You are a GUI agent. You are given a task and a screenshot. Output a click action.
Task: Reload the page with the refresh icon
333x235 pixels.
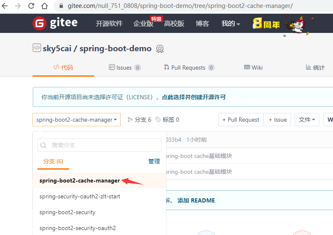31,6
